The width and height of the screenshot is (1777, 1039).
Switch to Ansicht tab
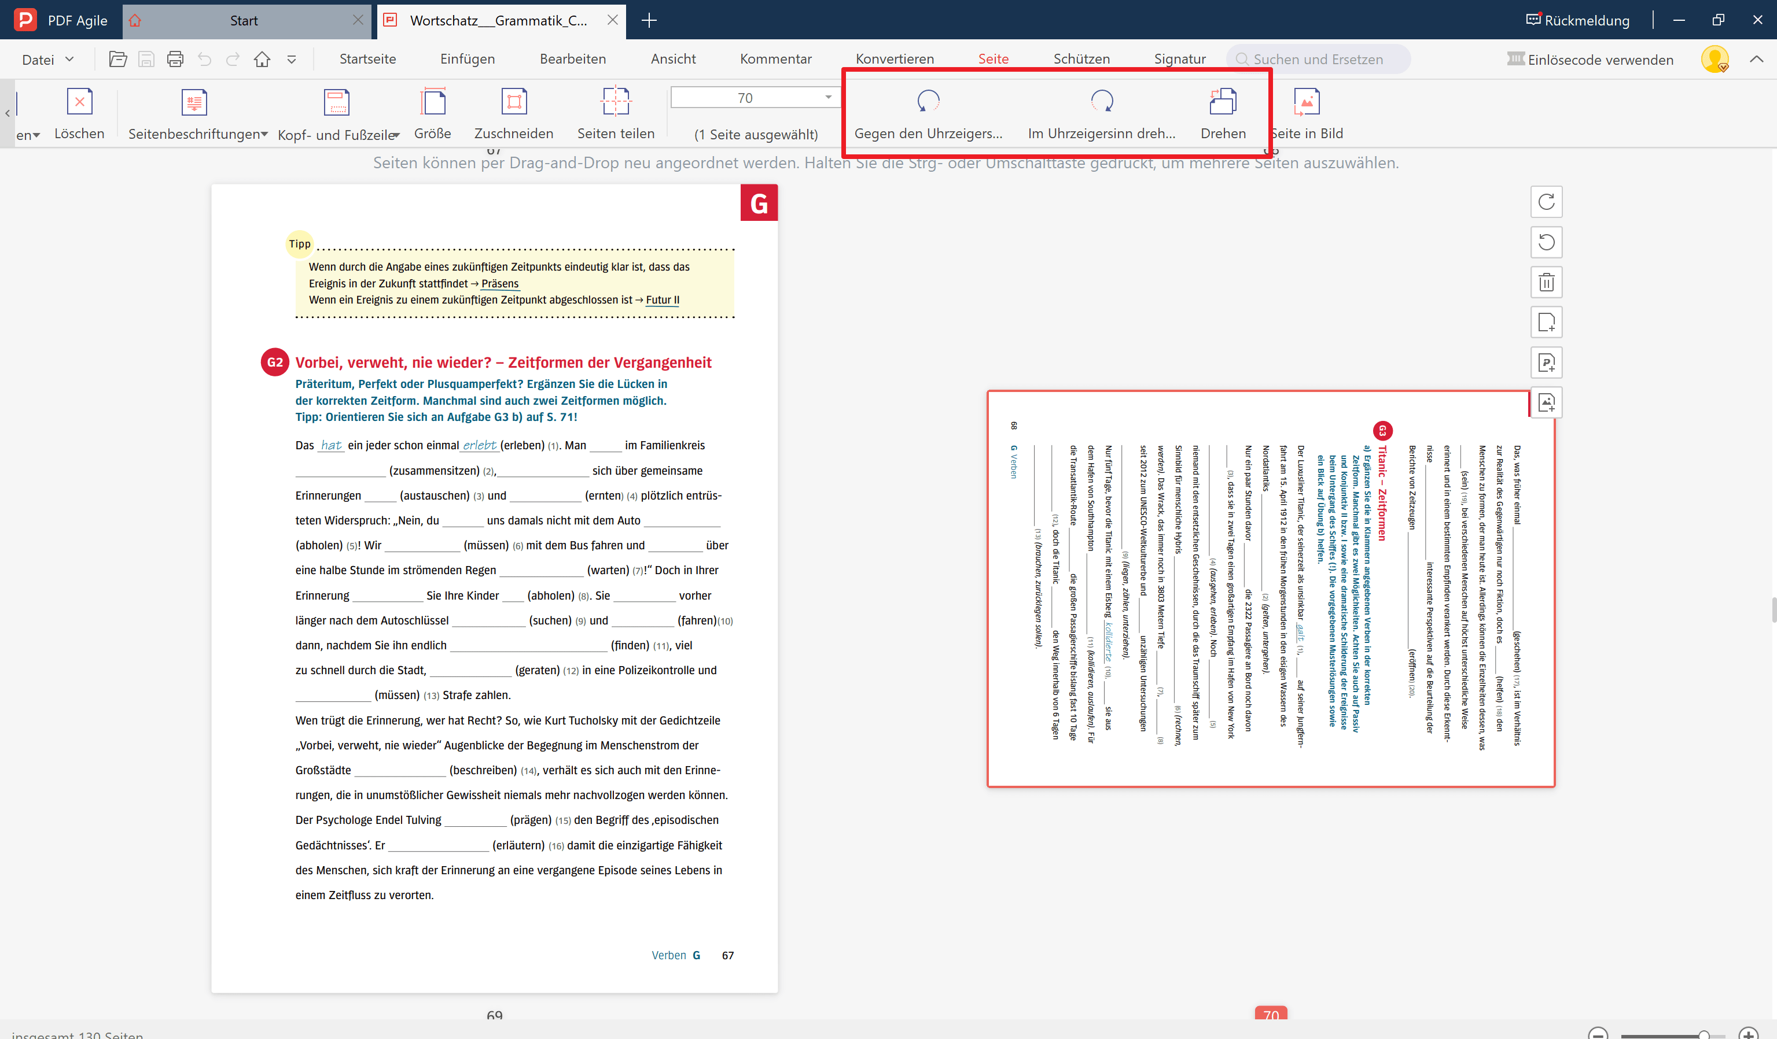coord(673,59)
